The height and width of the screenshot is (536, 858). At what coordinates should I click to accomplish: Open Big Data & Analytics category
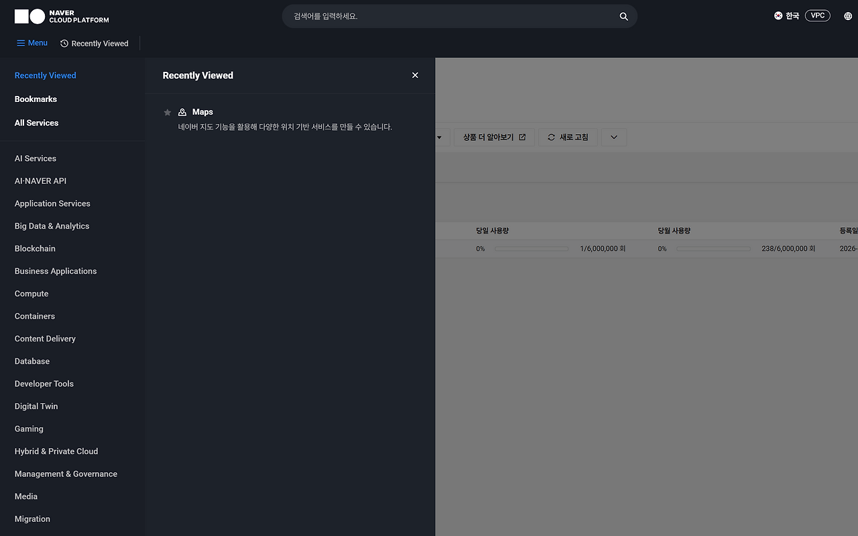[52, 226]
